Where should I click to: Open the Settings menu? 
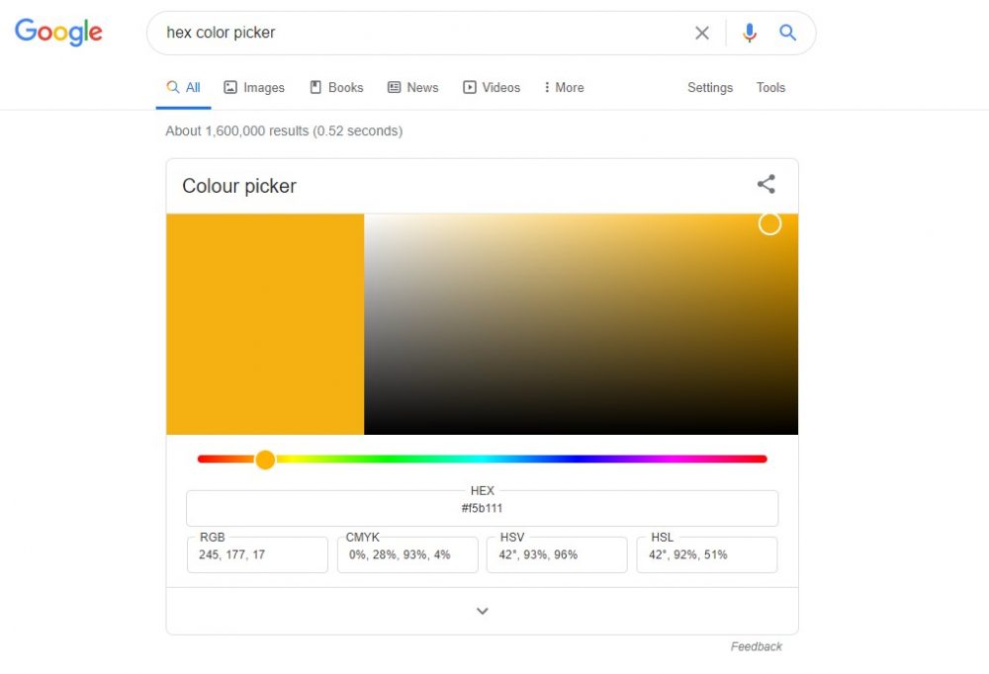coord(710,87)
